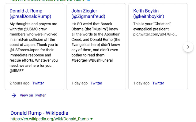Click the 'It's SO weird that Barack' text
The image size is (196, 122).
point(92,24)
